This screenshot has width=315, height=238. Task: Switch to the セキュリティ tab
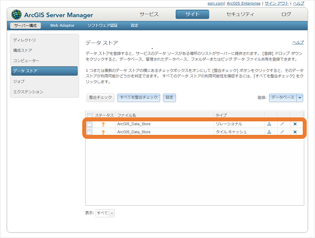tap(240, 14)
